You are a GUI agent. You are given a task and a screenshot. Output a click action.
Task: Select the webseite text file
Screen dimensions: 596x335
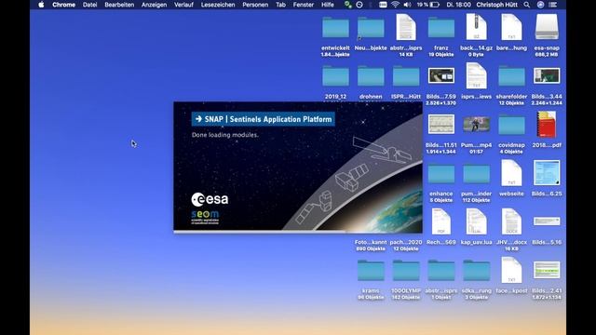(511, 173)
